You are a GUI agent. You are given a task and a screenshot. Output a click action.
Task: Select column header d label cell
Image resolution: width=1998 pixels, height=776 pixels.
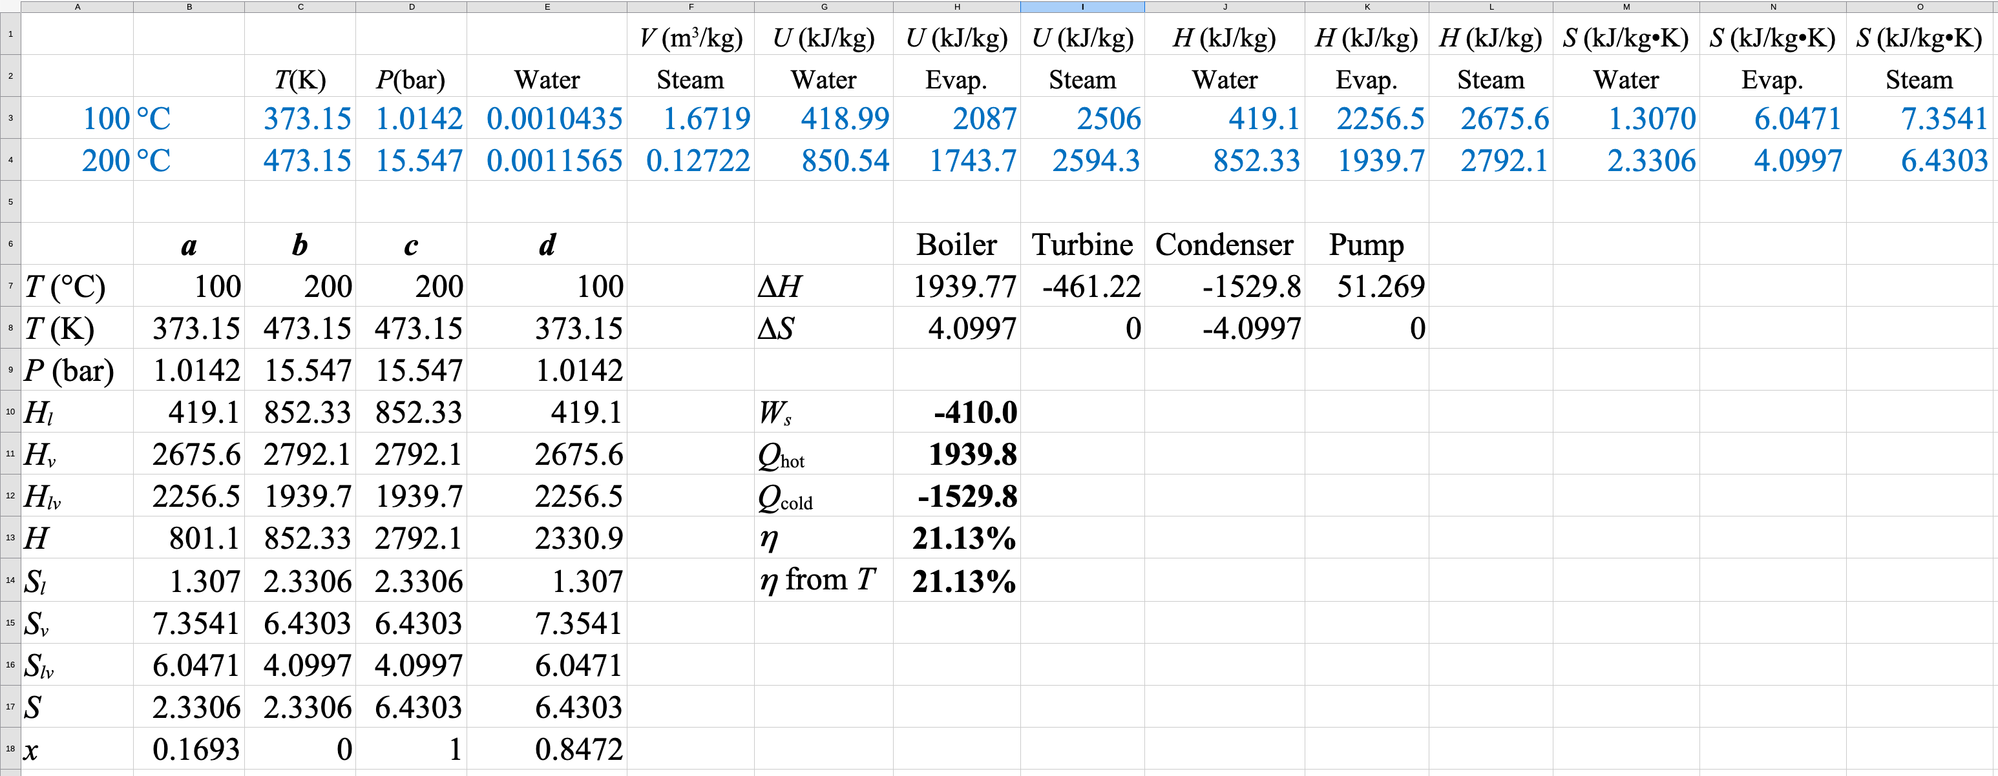pos(547,244)
